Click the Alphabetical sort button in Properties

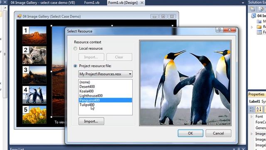(x=259, y=109)
